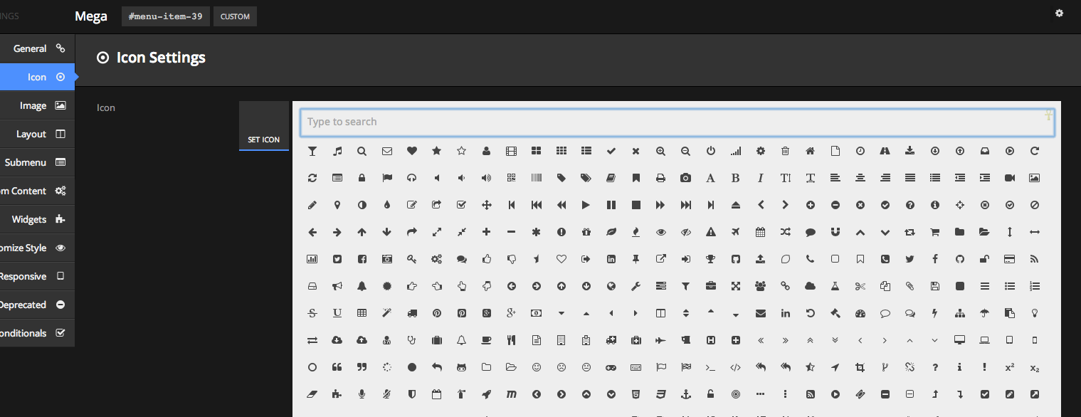
Task: Pick the bell notification icon
Action: click(362, 286)
